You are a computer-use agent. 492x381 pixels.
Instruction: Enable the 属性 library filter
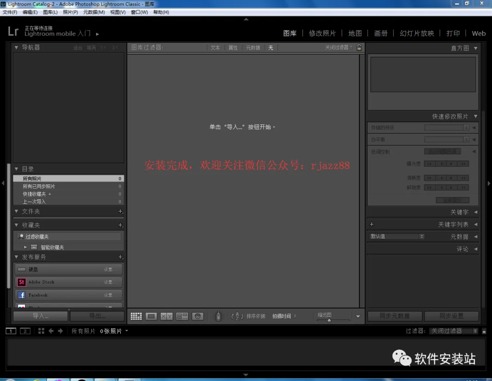point(233,48)
